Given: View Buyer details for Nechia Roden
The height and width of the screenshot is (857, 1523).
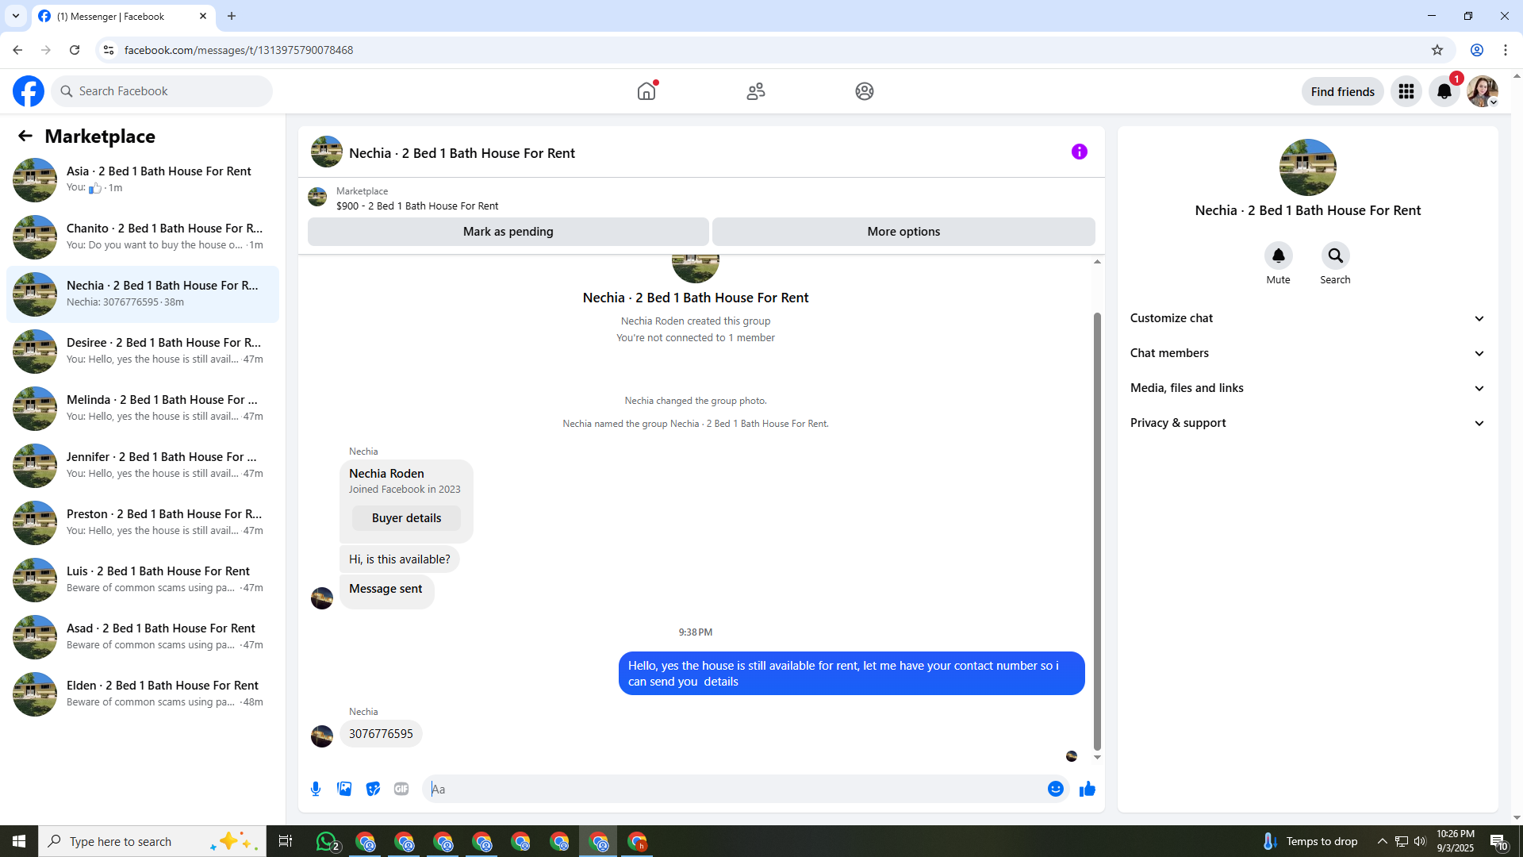Looking at the screenshot, I should (406, 518).
